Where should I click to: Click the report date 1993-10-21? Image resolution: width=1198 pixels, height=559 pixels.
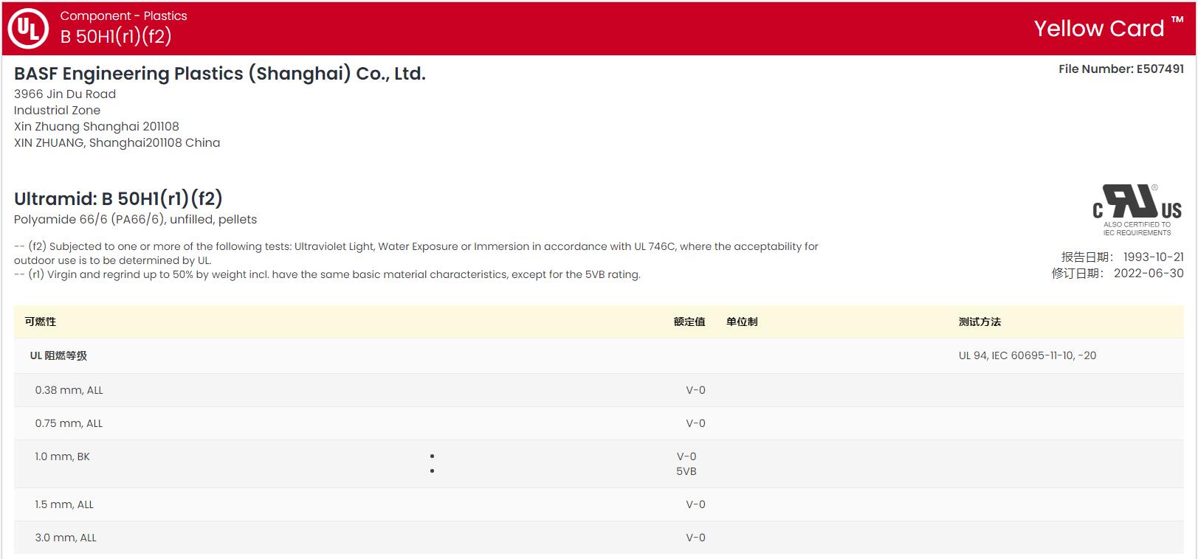[1153, 257]
